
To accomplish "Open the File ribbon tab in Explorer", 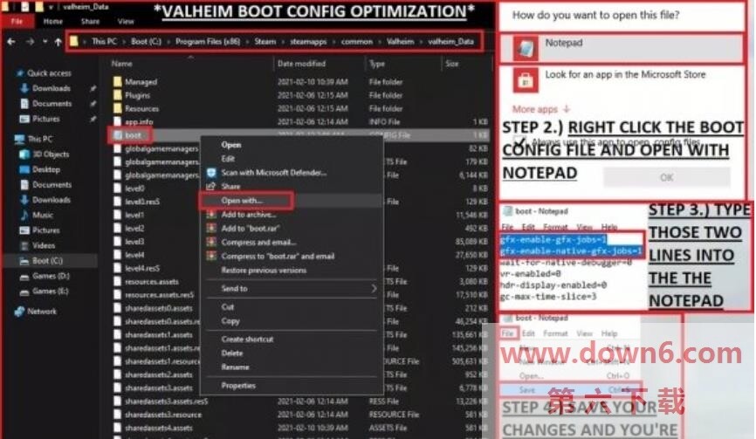I will 17,21.
